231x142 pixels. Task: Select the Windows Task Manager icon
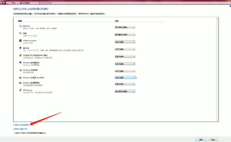pyautogui.click(x=20, y=62)
